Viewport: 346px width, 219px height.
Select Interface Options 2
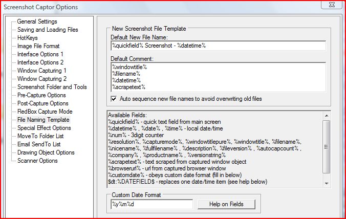tap(40, 62)
